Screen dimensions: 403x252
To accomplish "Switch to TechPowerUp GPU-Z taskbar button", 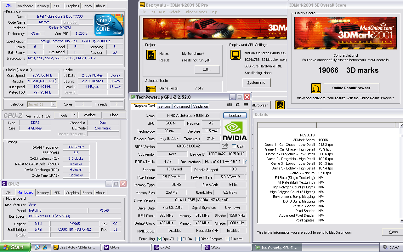I will (277, 247).
